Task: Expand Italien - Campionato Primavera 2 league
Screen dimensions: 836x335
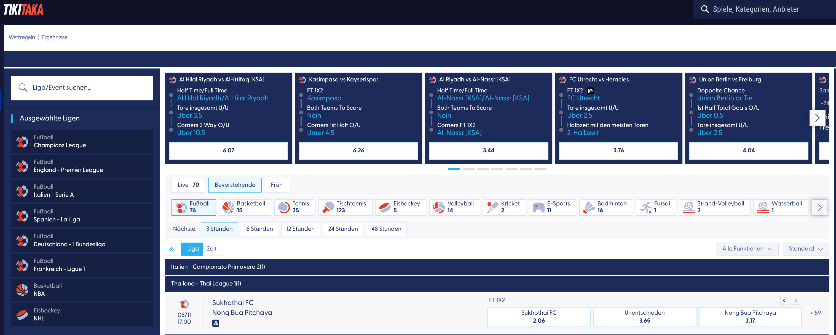Action: tap(497, 267)
